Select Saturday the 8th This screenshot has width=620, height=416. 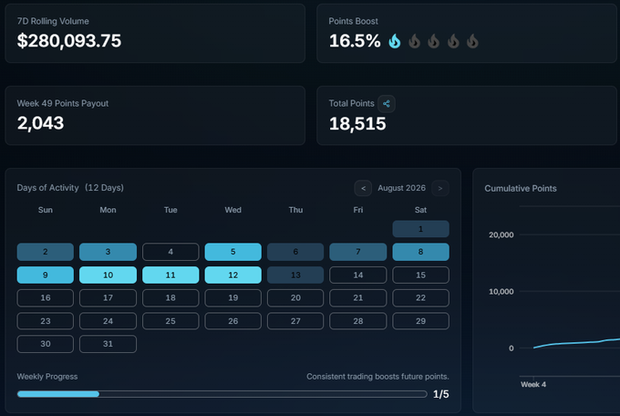coord(420,252)
